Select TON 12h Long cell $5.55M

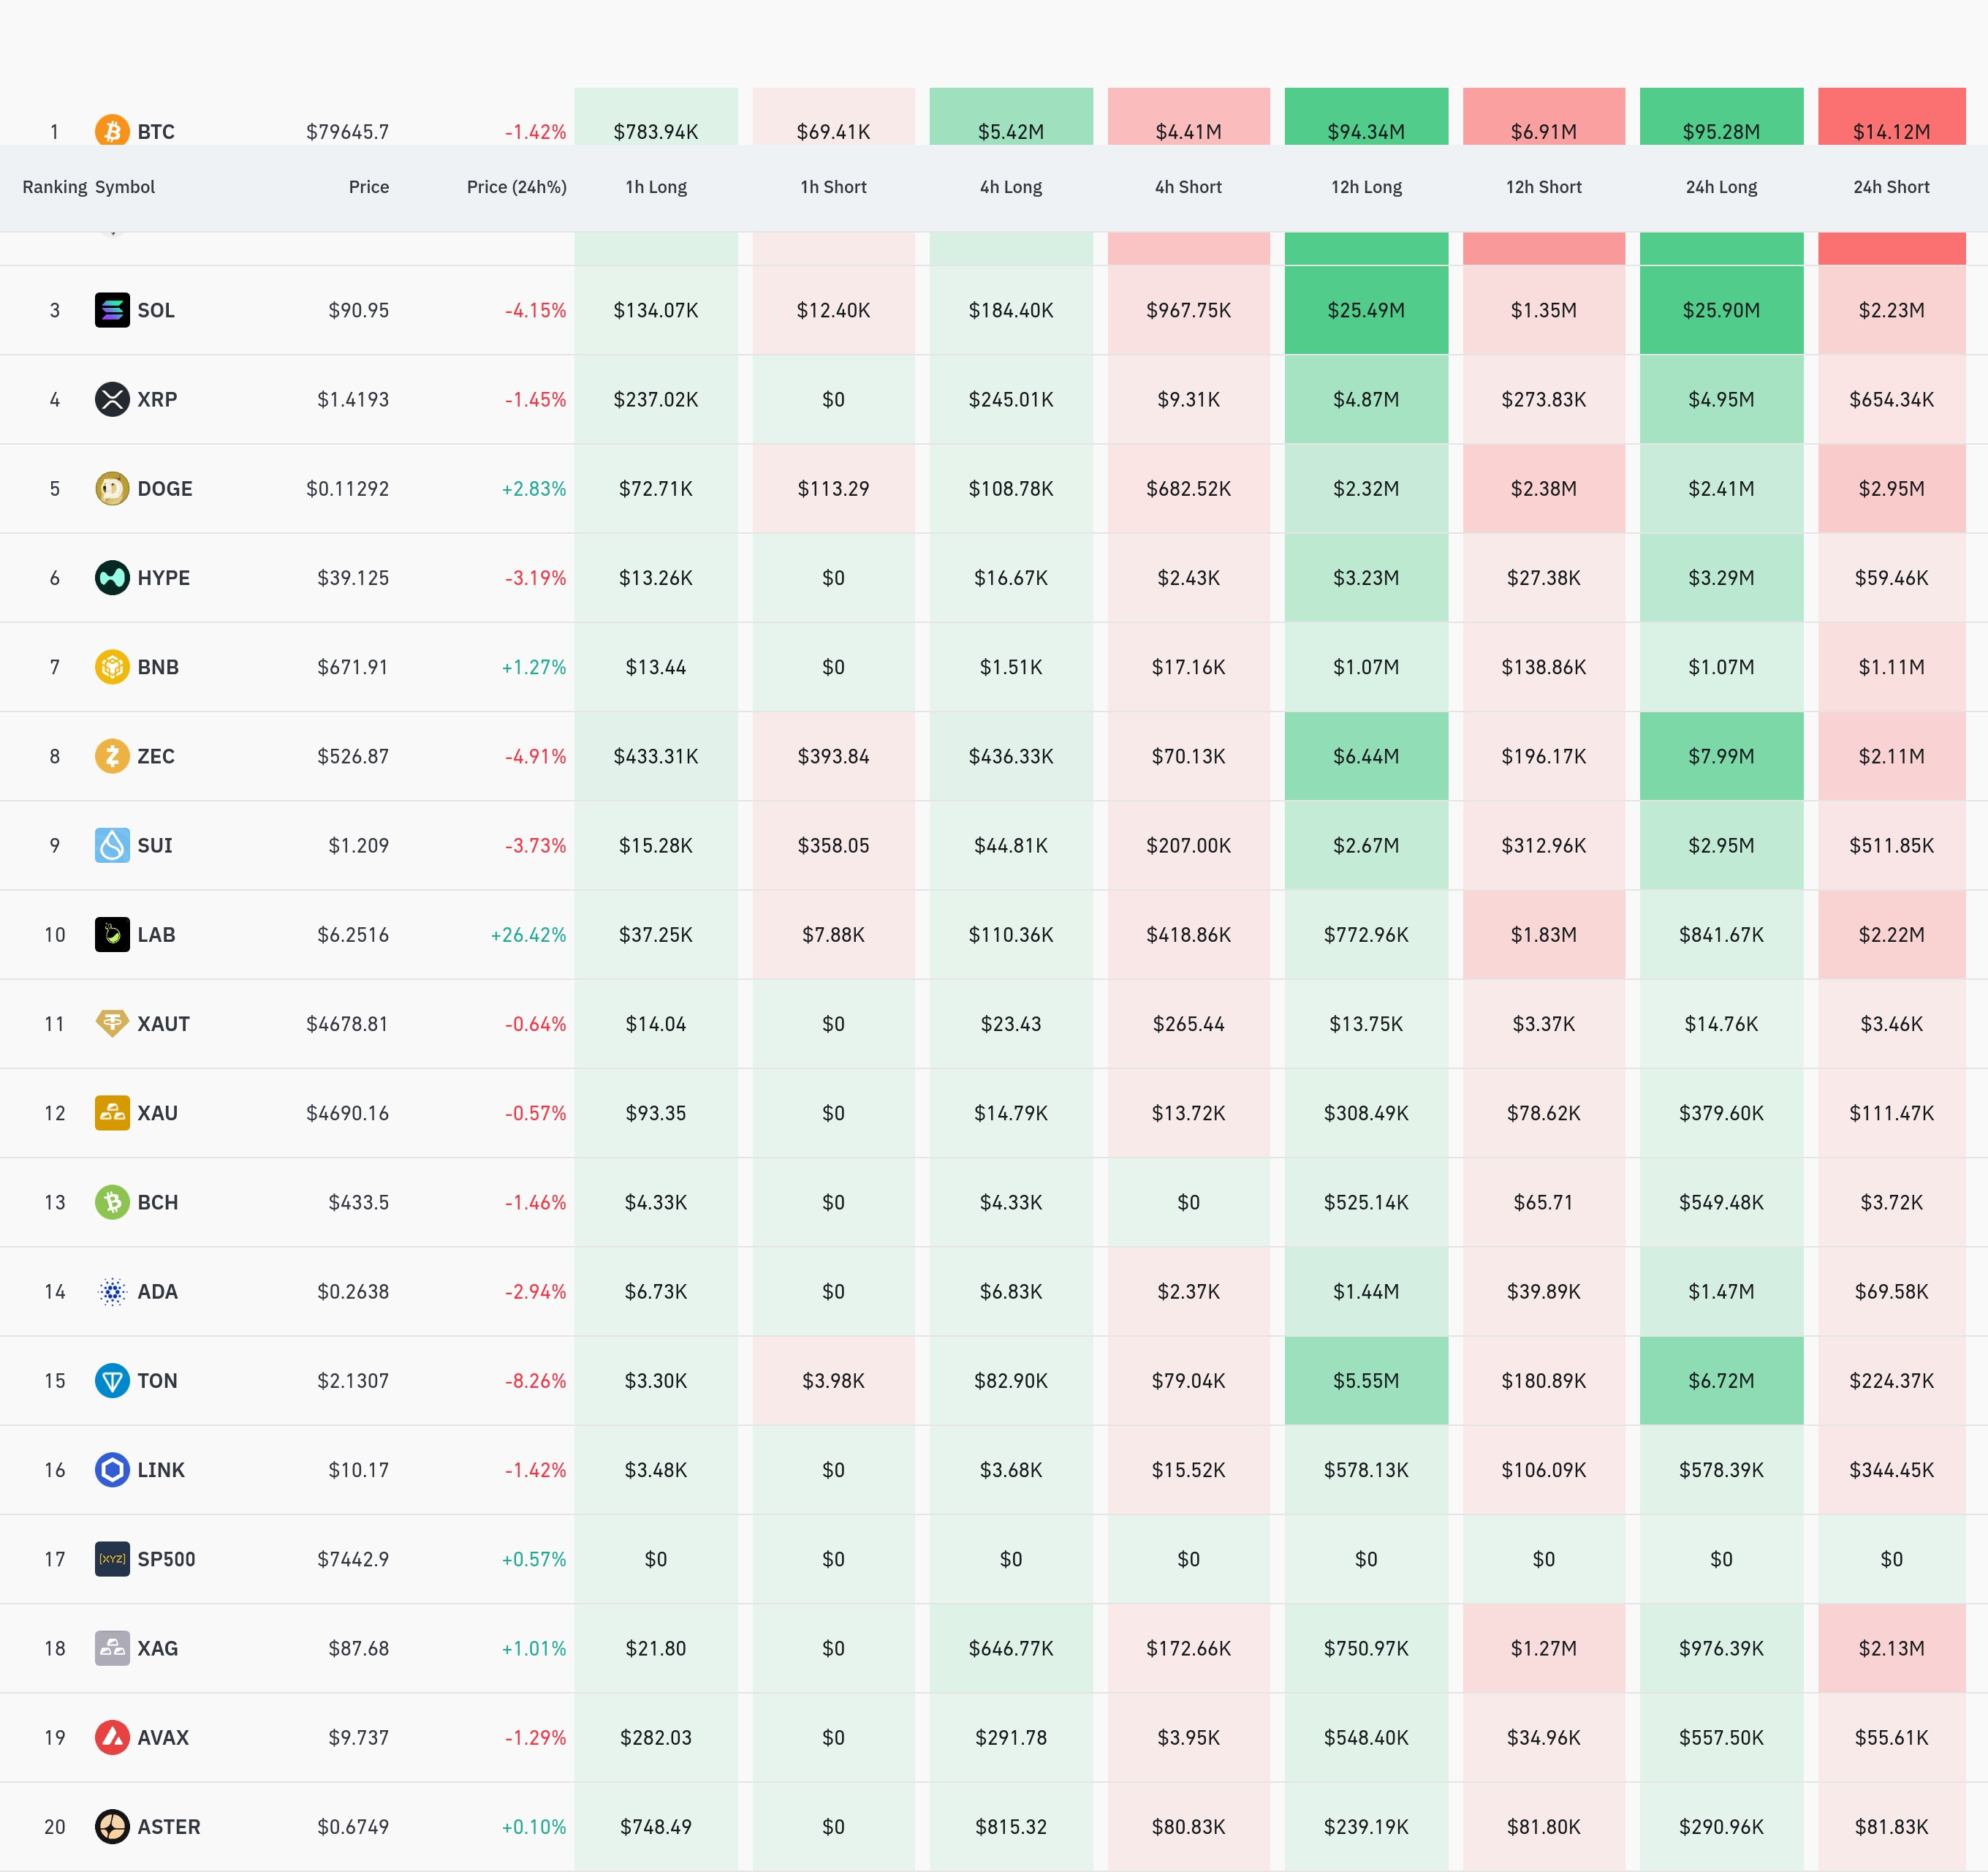(x=1366, y=1381)
